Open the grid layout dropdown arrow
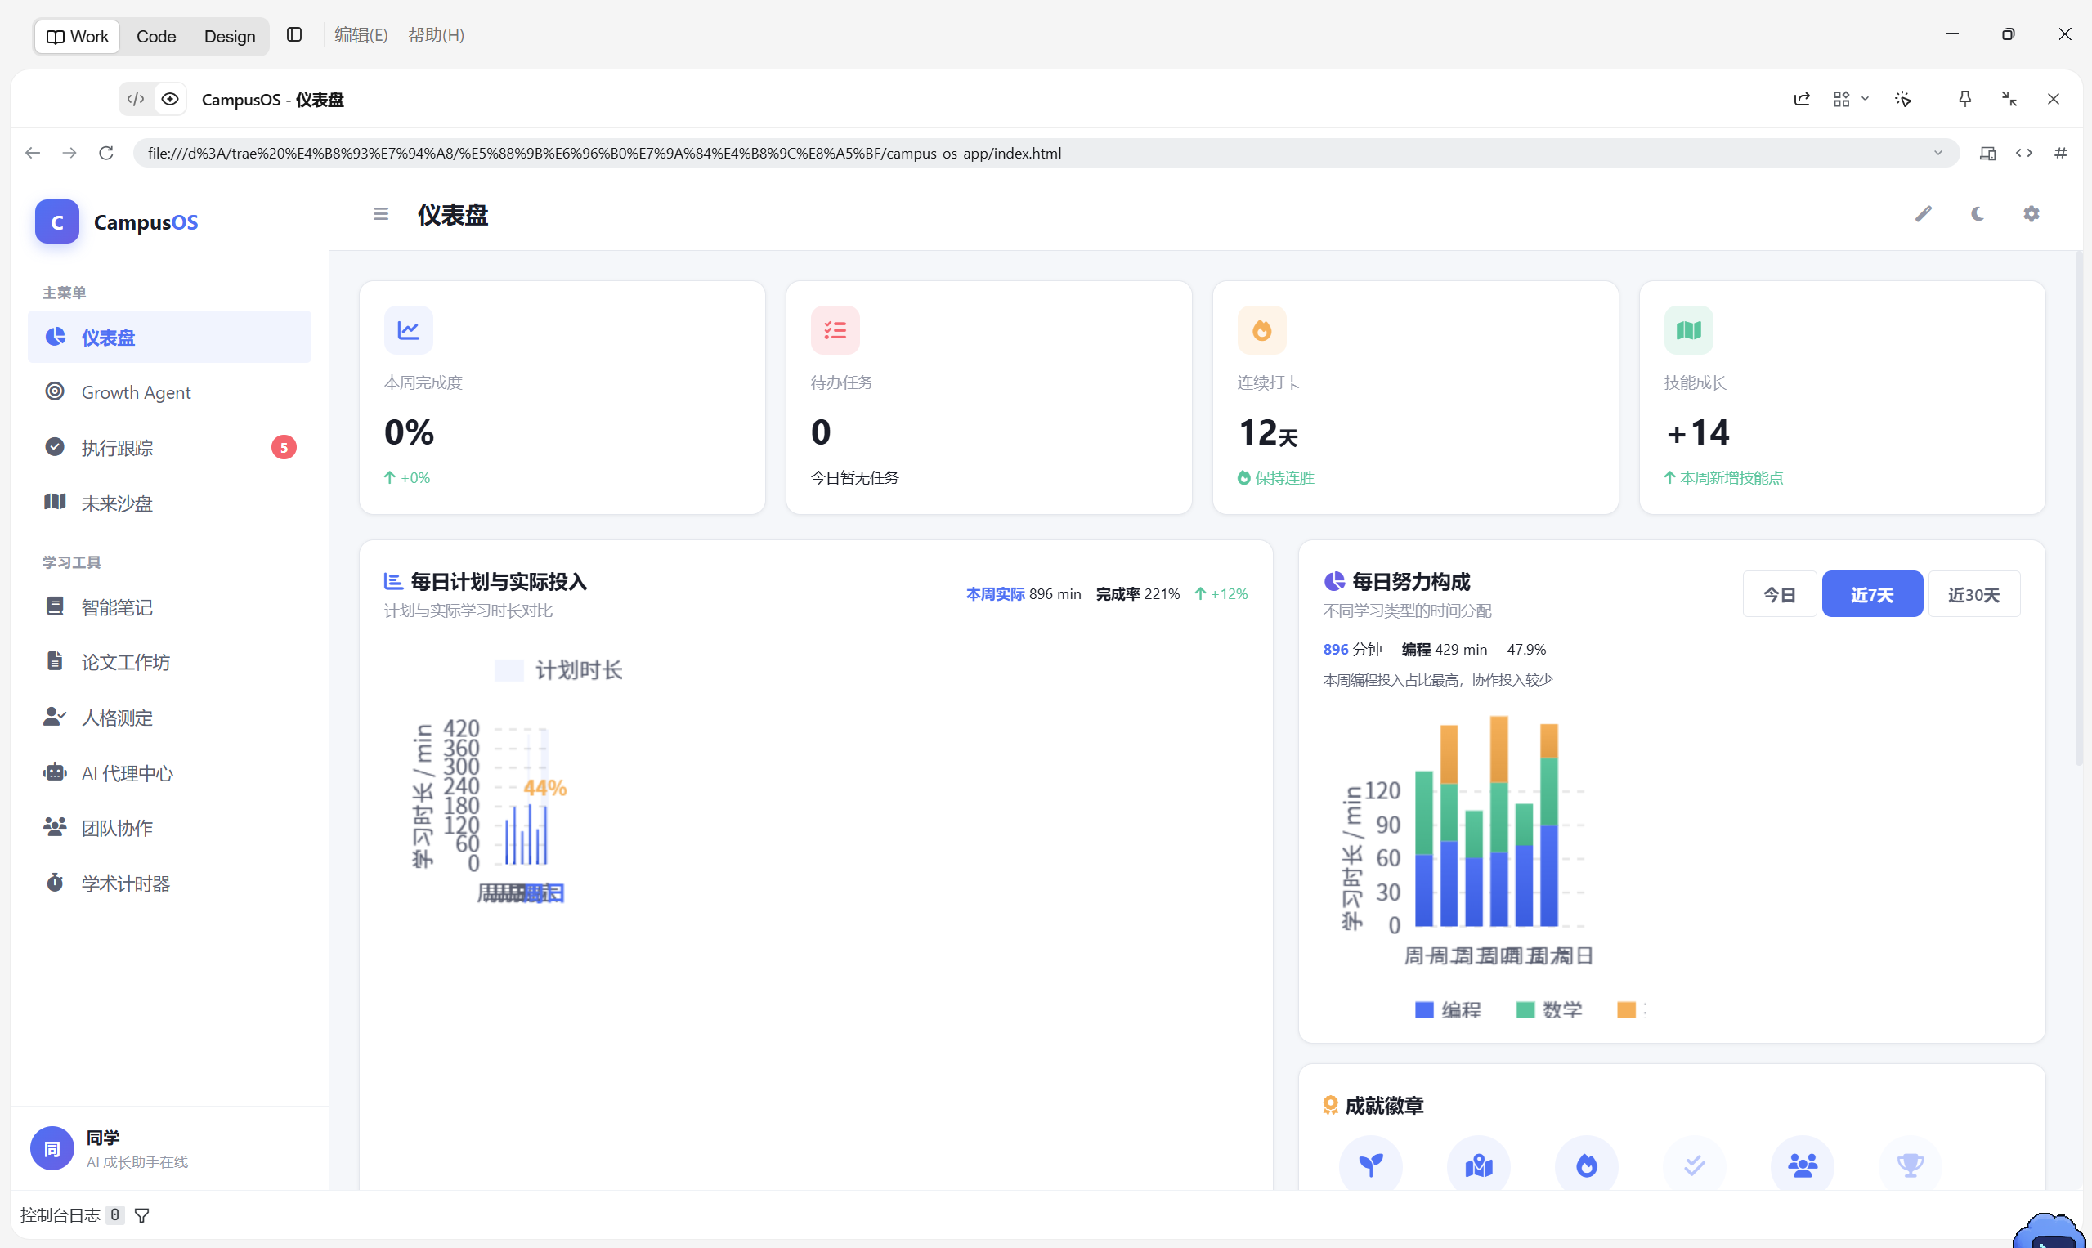2092x1248 pixels. pyautogui.click(x=1865, y=99)
